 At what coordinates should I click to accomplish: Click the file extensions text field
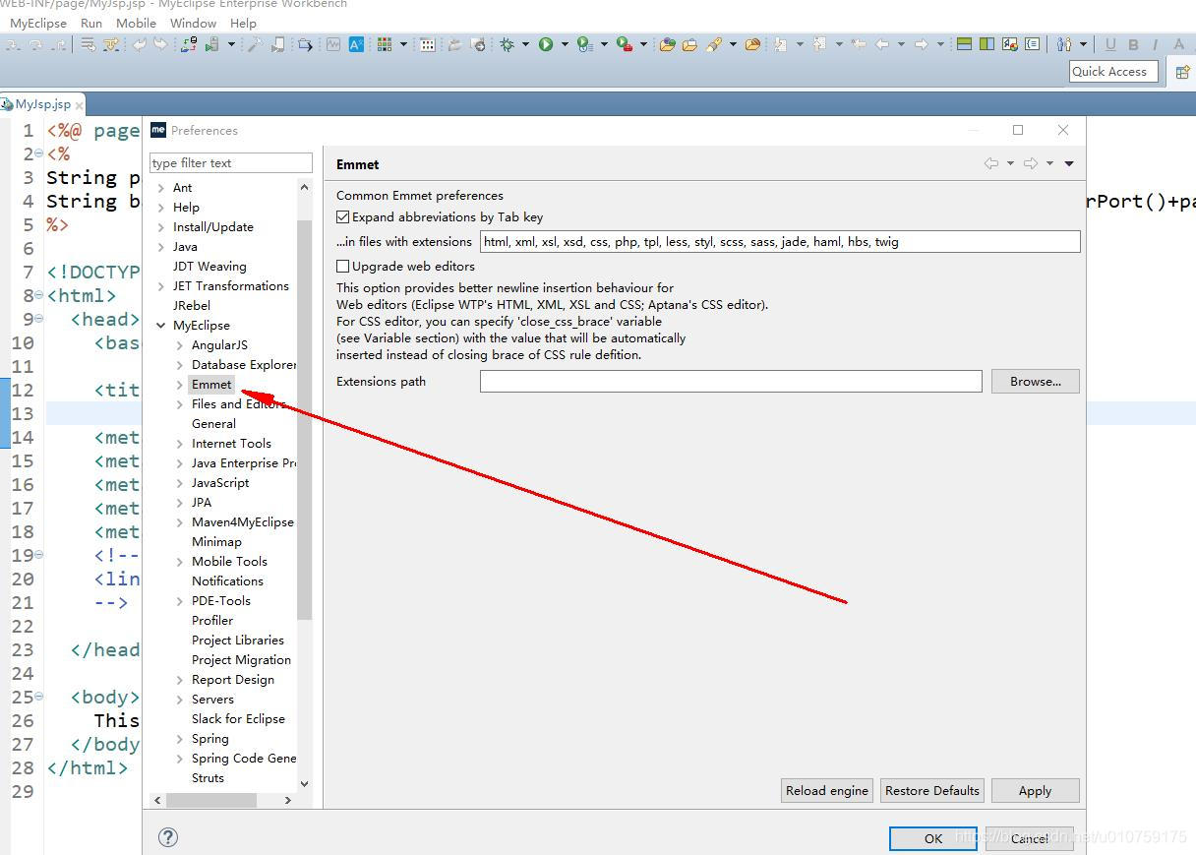pos(780,241)
